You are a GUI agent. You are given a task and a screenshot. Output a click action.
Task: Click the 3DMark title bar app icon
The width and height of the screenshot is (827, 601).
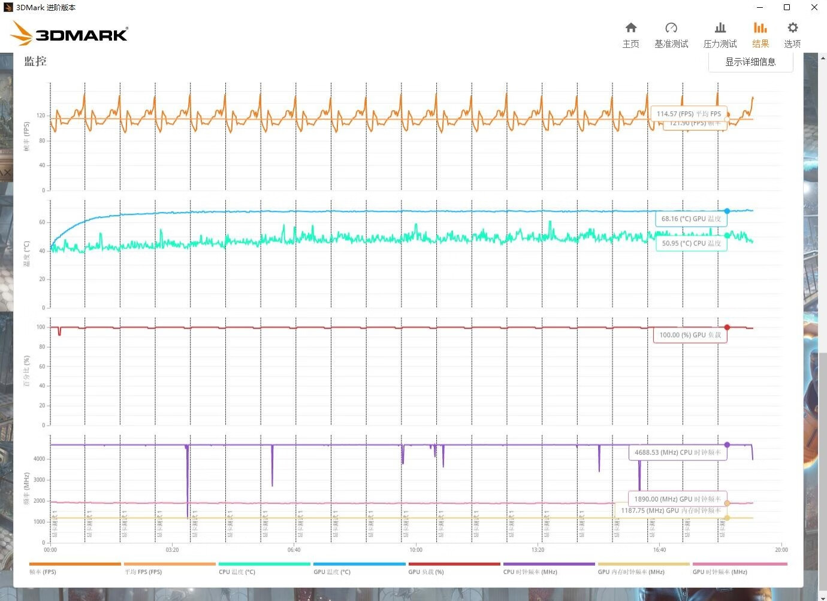(8, 7)
